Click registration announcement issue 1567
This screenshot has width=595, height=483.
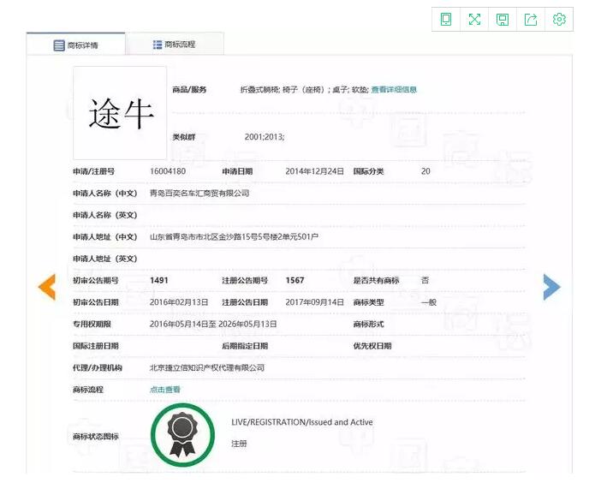pyautogui.click(x=295, y=281)
